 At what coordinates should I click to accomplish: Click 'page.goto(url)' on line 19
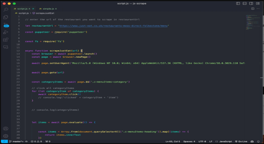pos(53,72)
